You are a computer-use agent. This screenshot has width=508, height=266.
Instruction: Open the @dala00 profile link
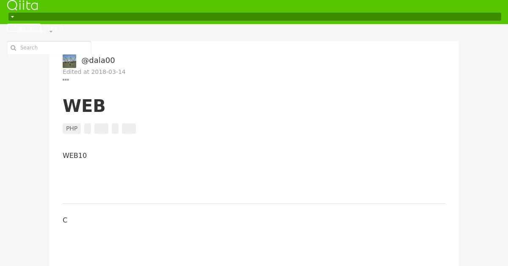pos(98,60)
